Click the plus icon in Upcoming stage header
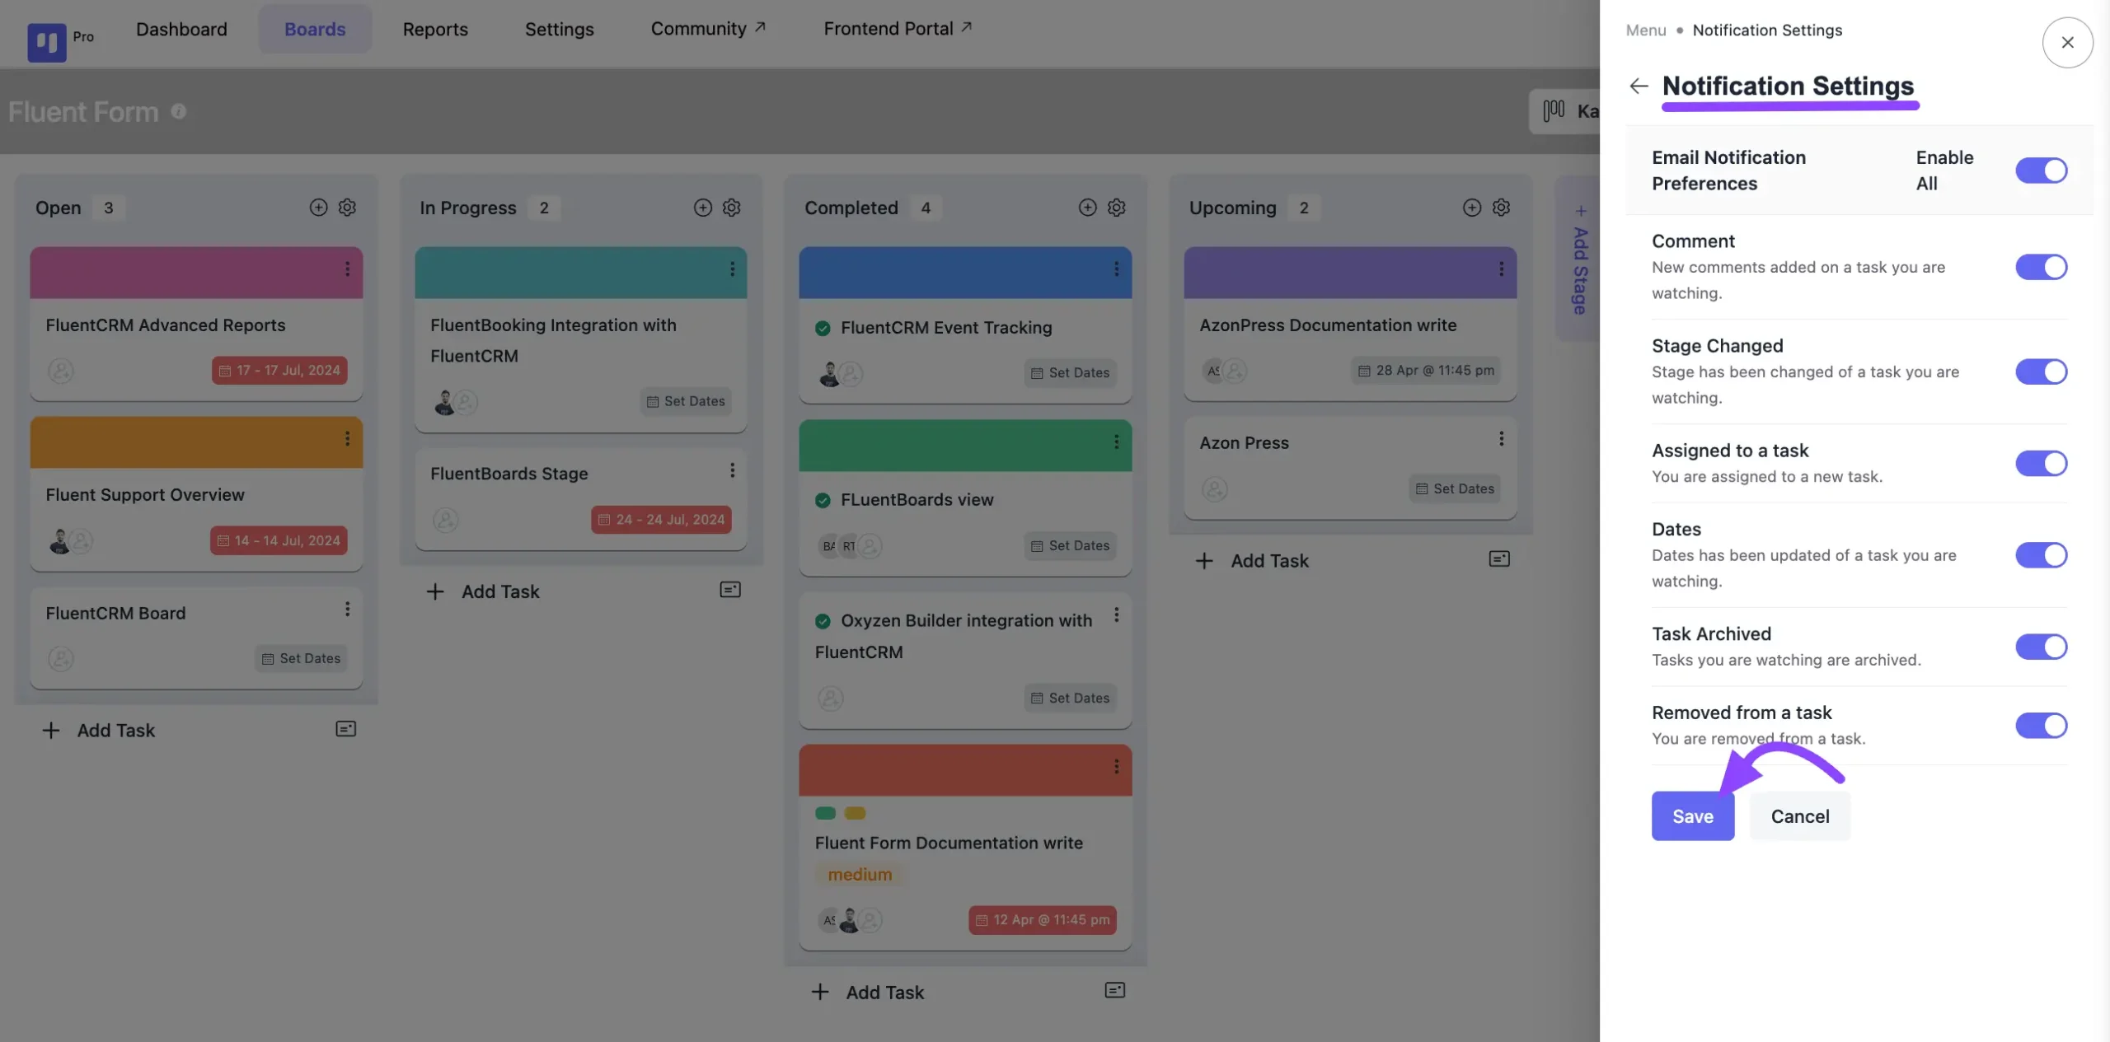 click(1472, 208)
